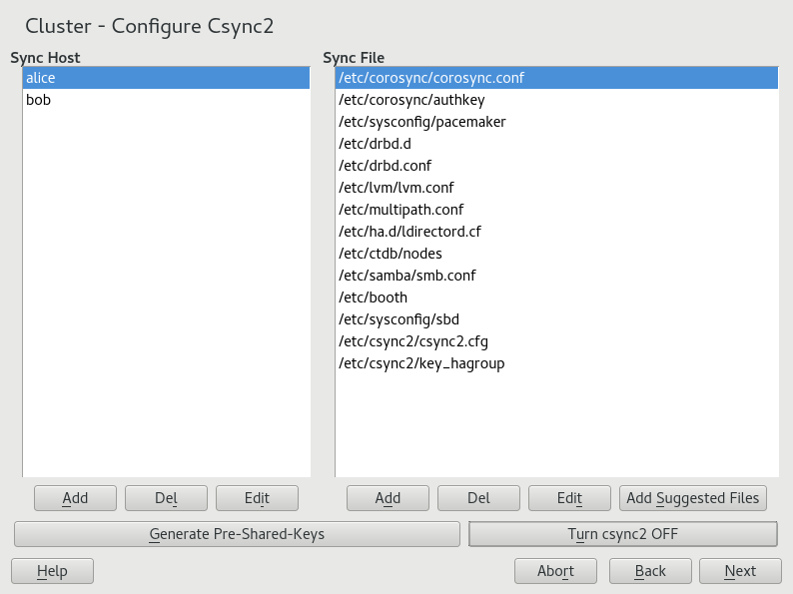Viewport: 793px width, 594px height.
Task: Select bob in Sync Host list
Action: pyautogui.click(x=38, y=100)
